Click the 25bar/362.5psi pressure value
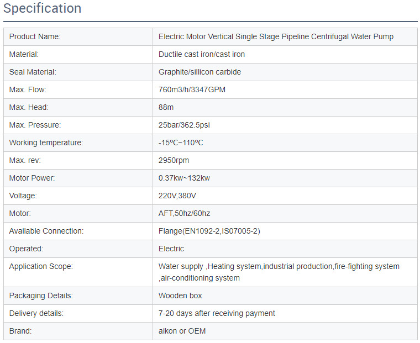Image resolution: width=420 pixels, height=343 pixels. coord(184,125)
